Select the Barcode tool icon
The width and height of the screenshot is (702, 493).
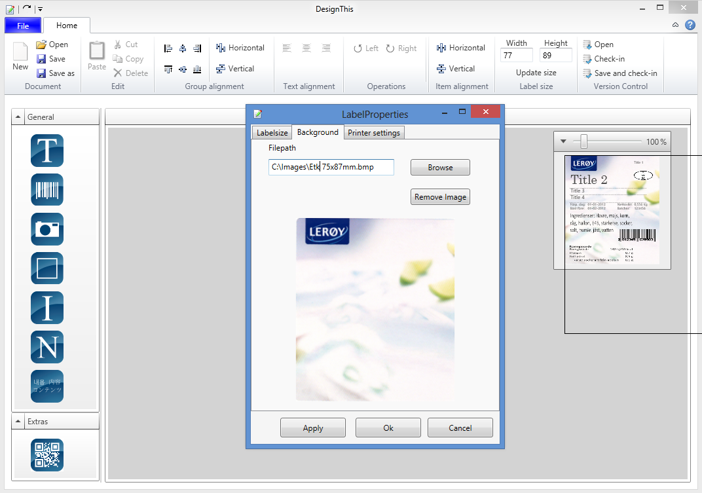point(47,190)
